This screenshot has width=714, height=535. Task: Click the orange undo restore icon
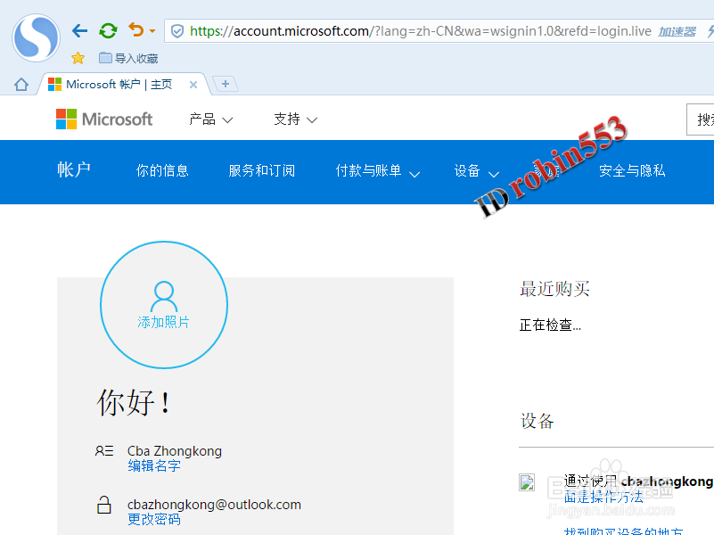[136, 30]
